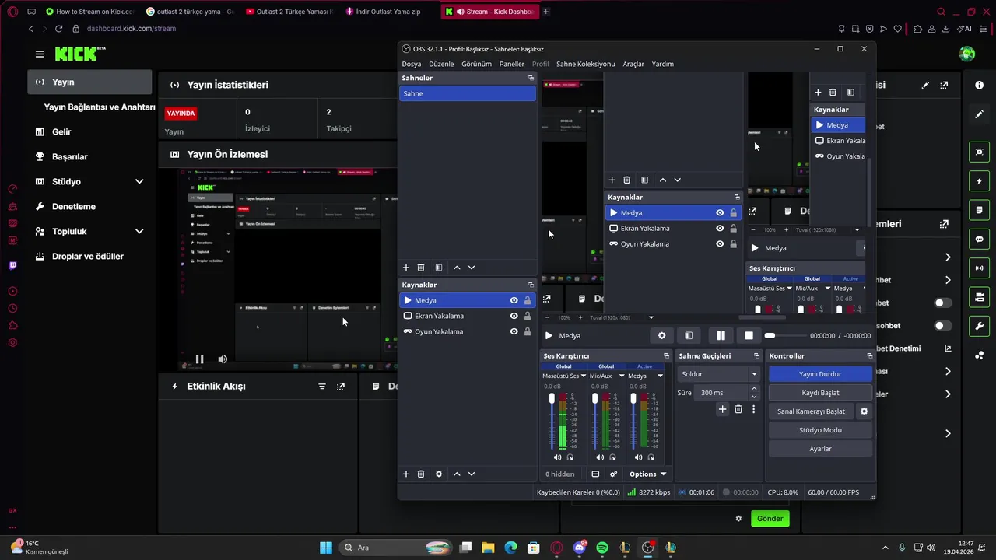Remove selected scene with Sahneler trash icon
The height and width of the screenshot is (560, 996).
(x=421, y=268)
